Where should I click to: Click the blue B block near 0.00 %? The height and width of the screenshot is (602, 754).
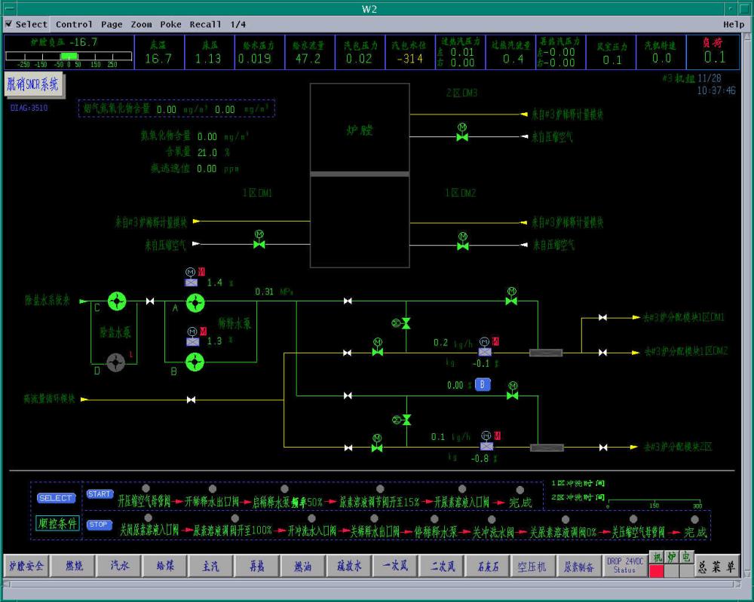point(483,385)
